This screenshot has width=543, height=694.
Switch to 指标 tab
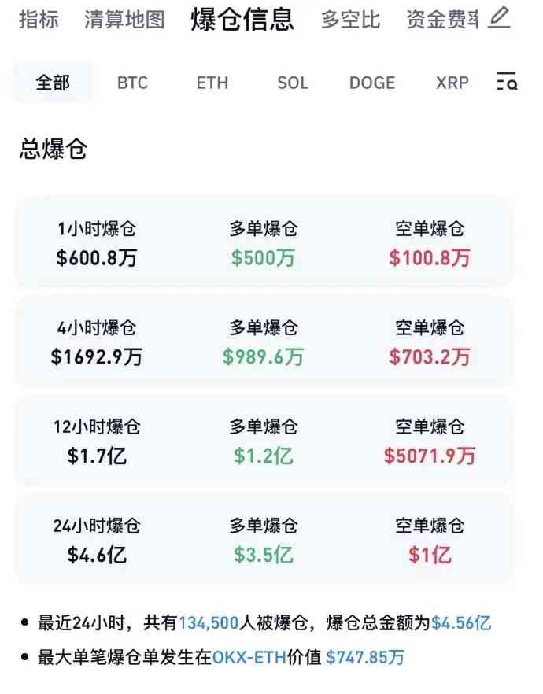(x=39, y=19)
